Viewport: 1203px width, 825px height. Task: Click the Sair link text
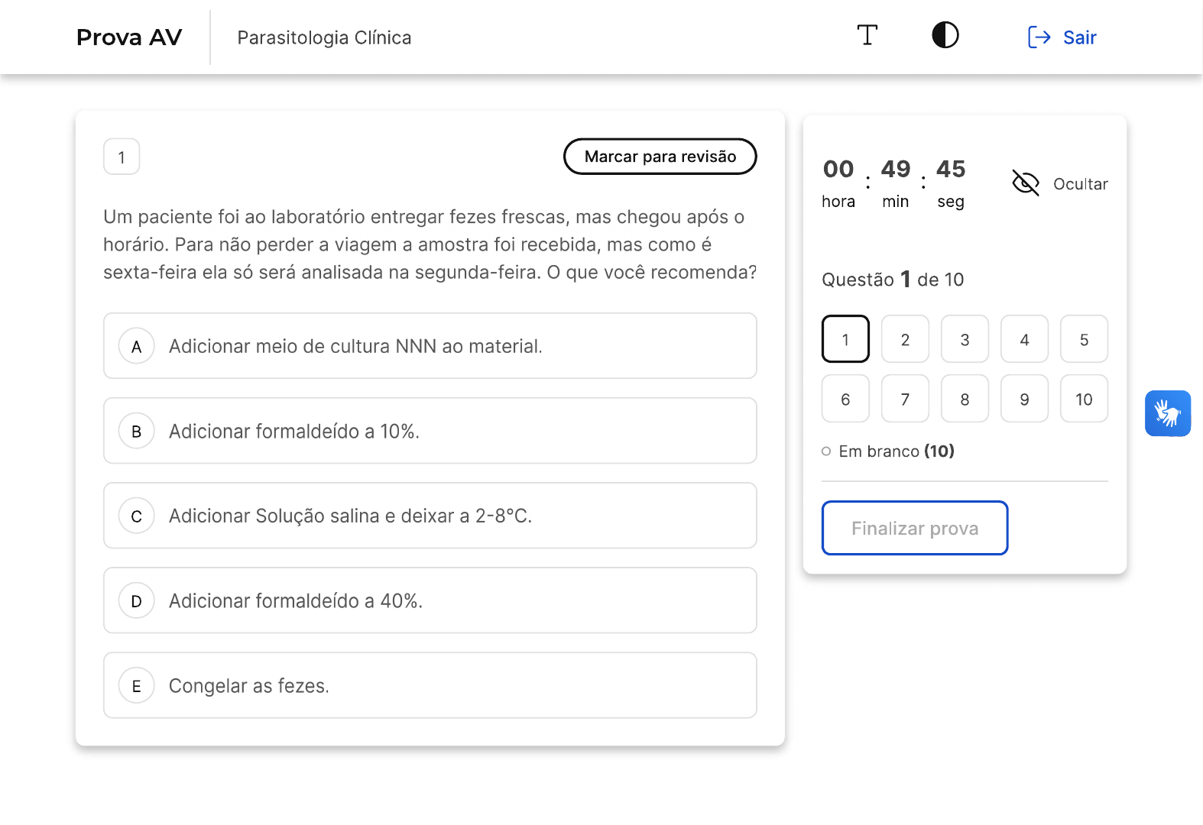[x=1079, y=37]
